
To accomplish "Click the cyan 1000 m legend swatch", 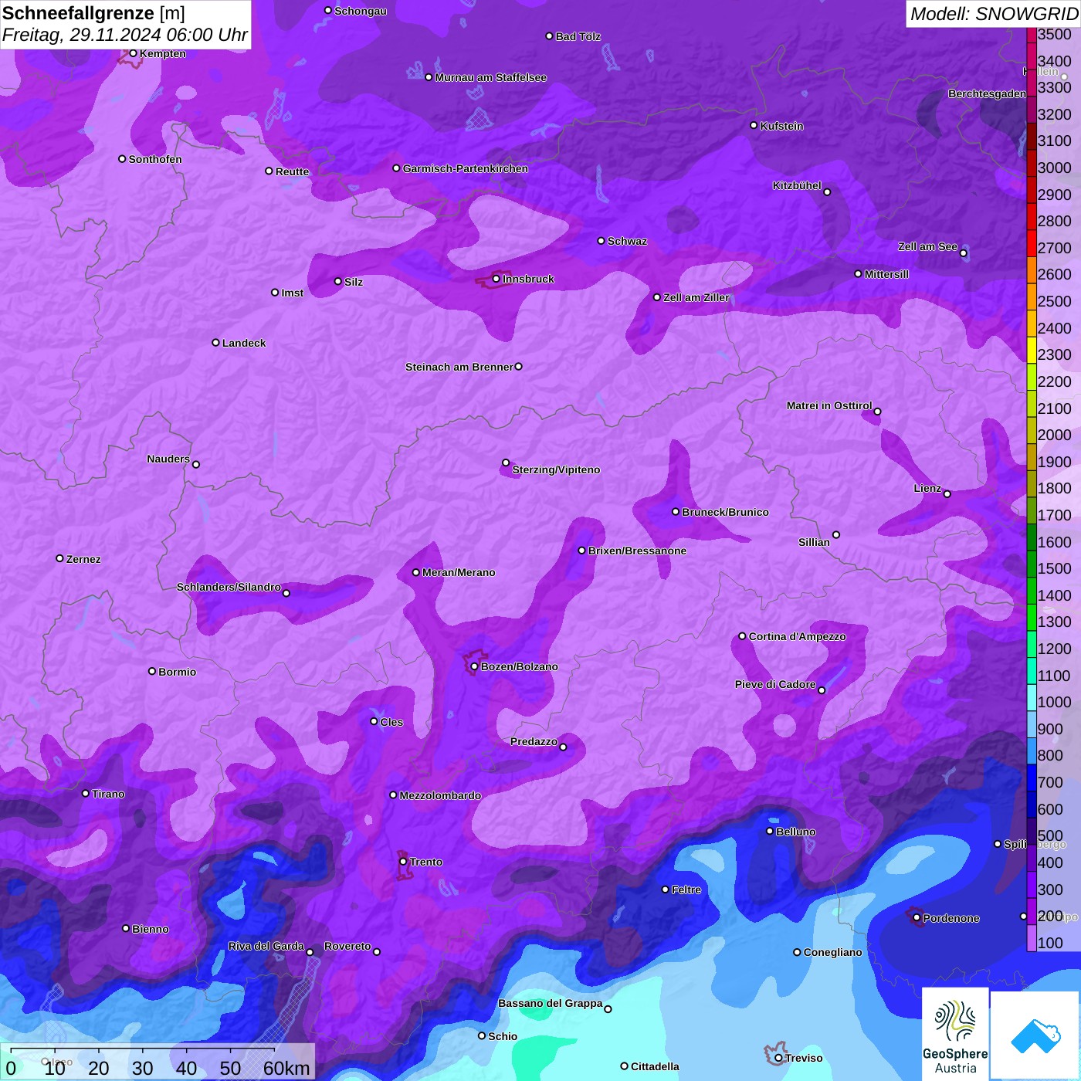I will 1031,696.
